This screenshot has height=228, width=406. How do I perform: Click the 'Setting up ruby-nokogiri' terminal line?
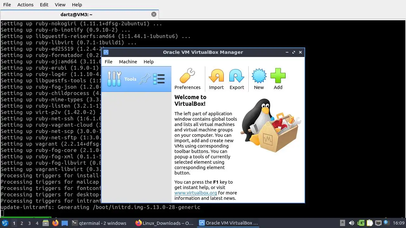(x=81, y=23)
